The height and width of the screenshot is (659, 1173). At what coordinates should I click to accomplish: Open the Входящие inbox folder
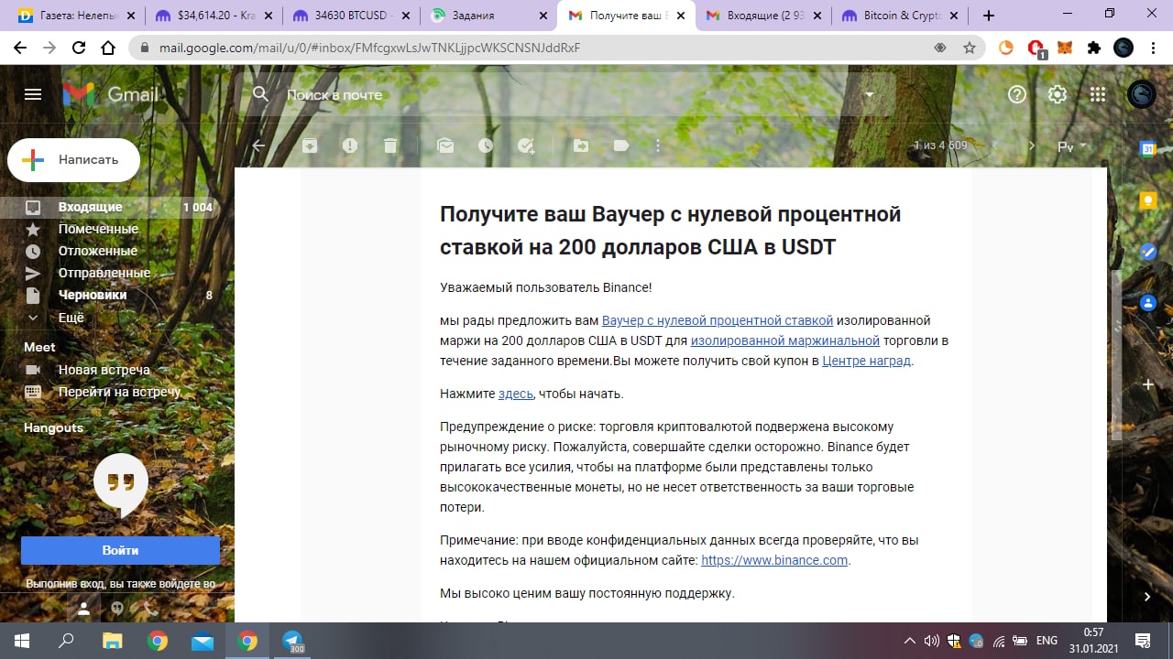click(x=90, y=207)
